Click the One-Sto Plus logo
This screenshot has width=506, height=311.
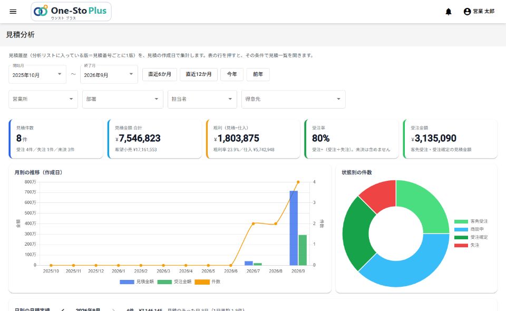click(71, 12)
